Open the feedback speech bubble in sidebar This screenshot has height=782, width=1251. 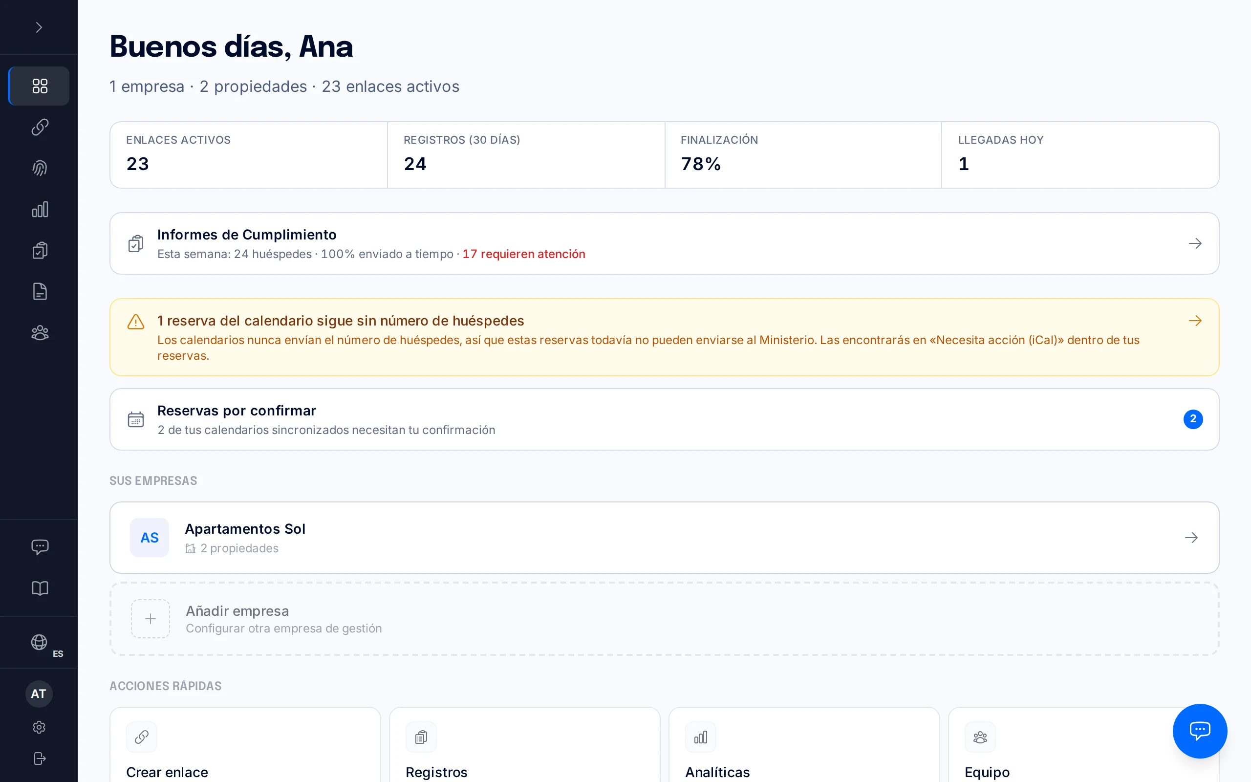point(39,547)
